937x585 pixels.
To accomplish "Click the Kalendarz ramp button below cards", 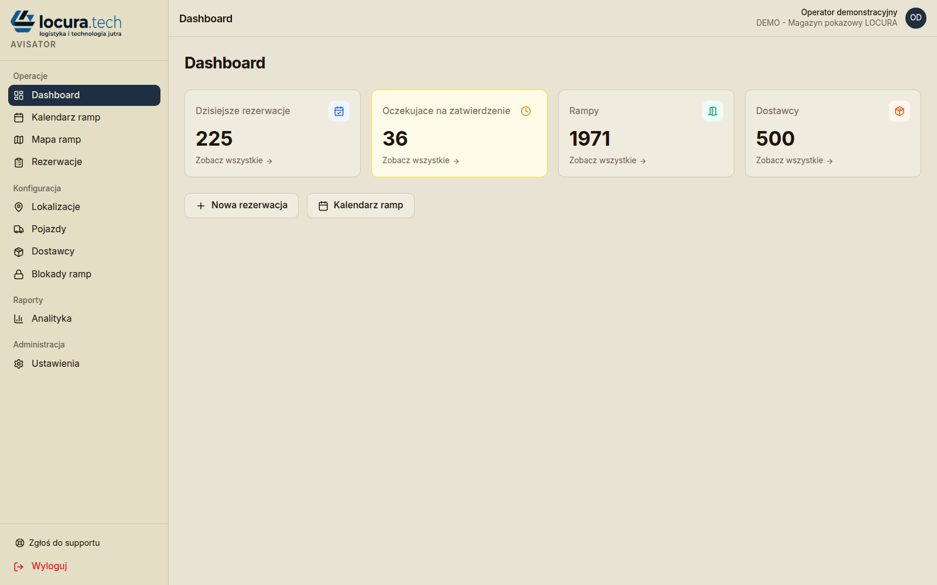I will (x=361, y=205).
